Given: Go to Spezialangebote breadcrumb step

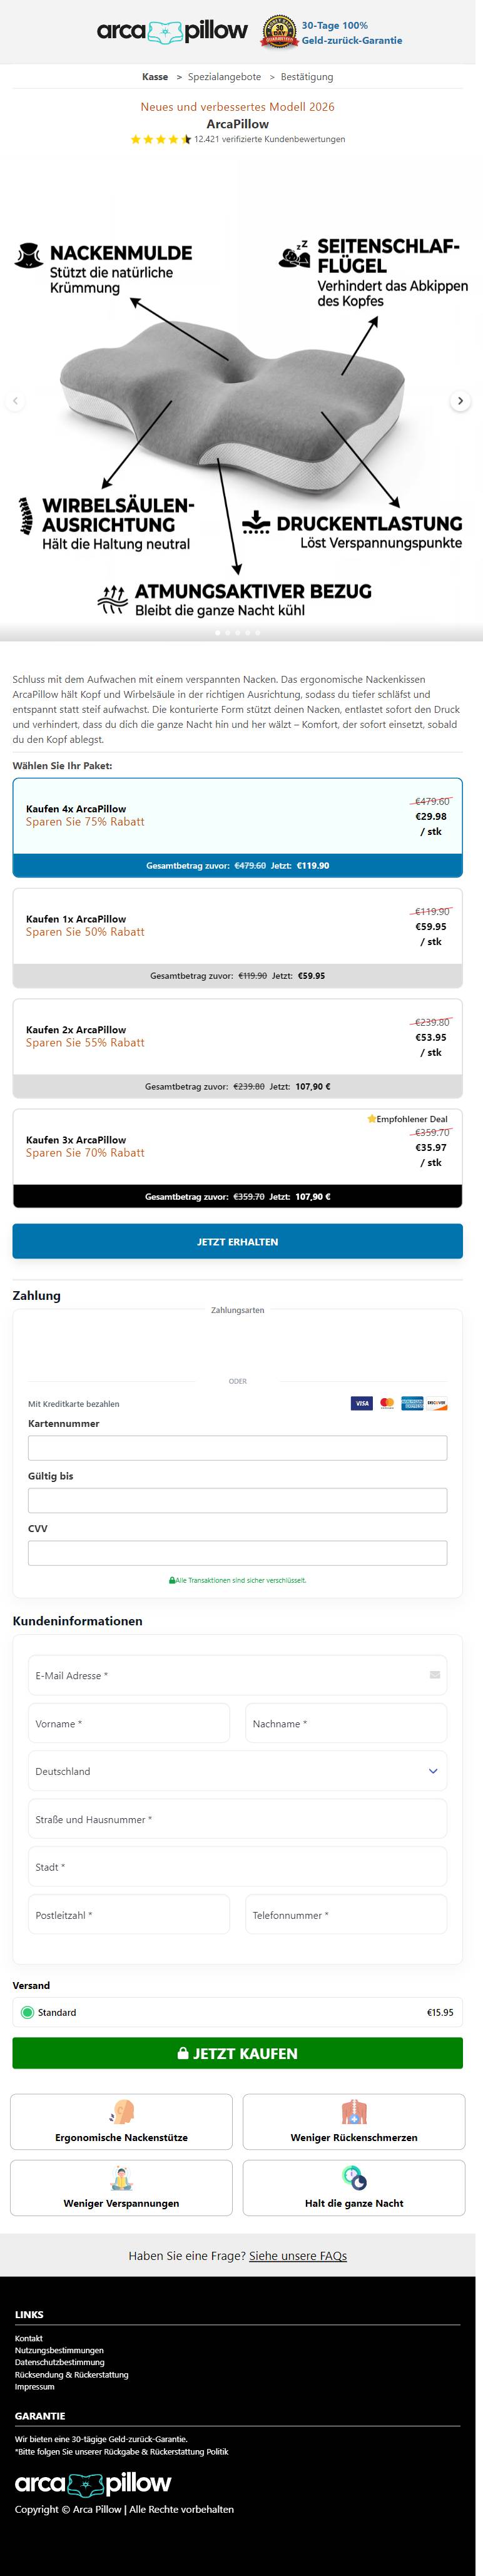Looking at the screenshot, I should click(x=224, y=77).
